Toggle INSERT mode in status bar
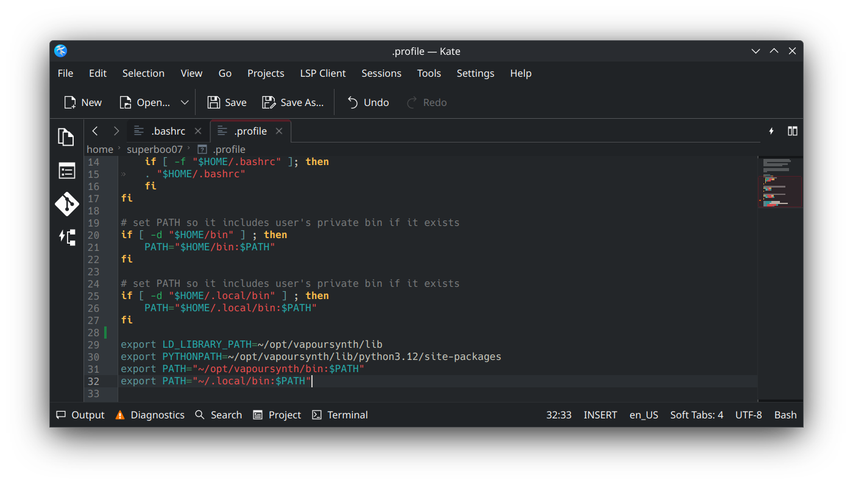Viewport: 853px width, 486px height. pyautogui.click(x=600, y=415)
